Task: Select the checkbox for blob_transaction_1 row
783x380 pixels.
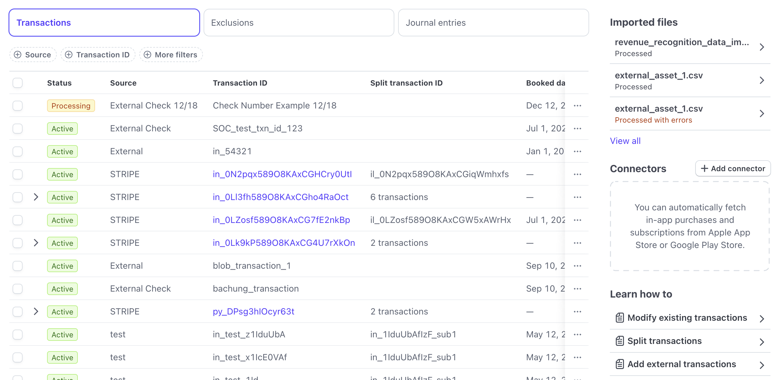Action: 18,266
